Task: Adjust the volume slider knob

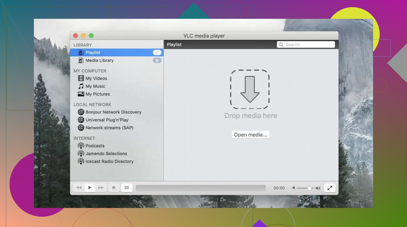Action: (309, 188)
